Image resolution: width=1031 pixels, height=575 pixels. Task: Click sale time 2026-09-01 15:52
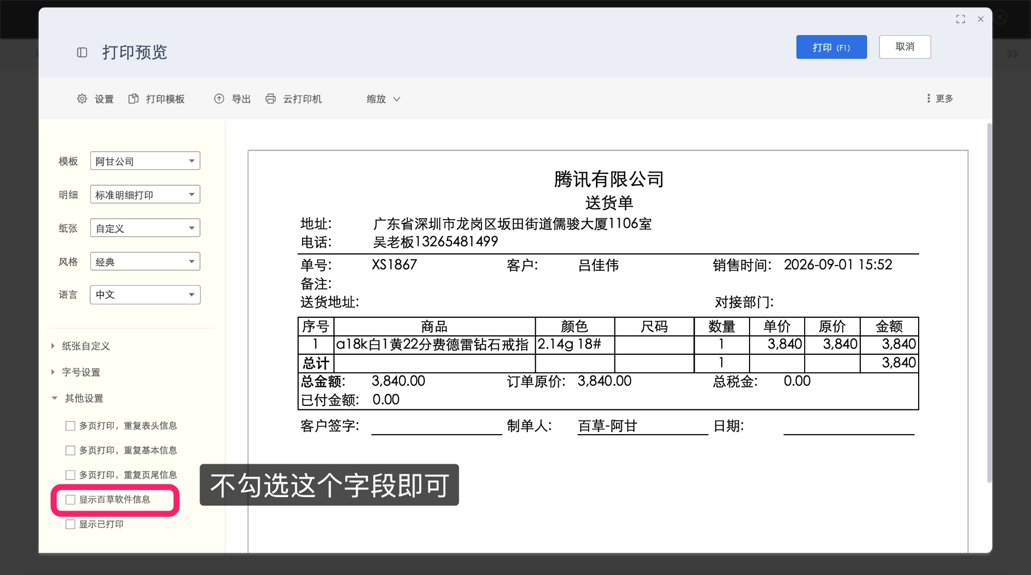pyautogui.click(x=838, y=265)
